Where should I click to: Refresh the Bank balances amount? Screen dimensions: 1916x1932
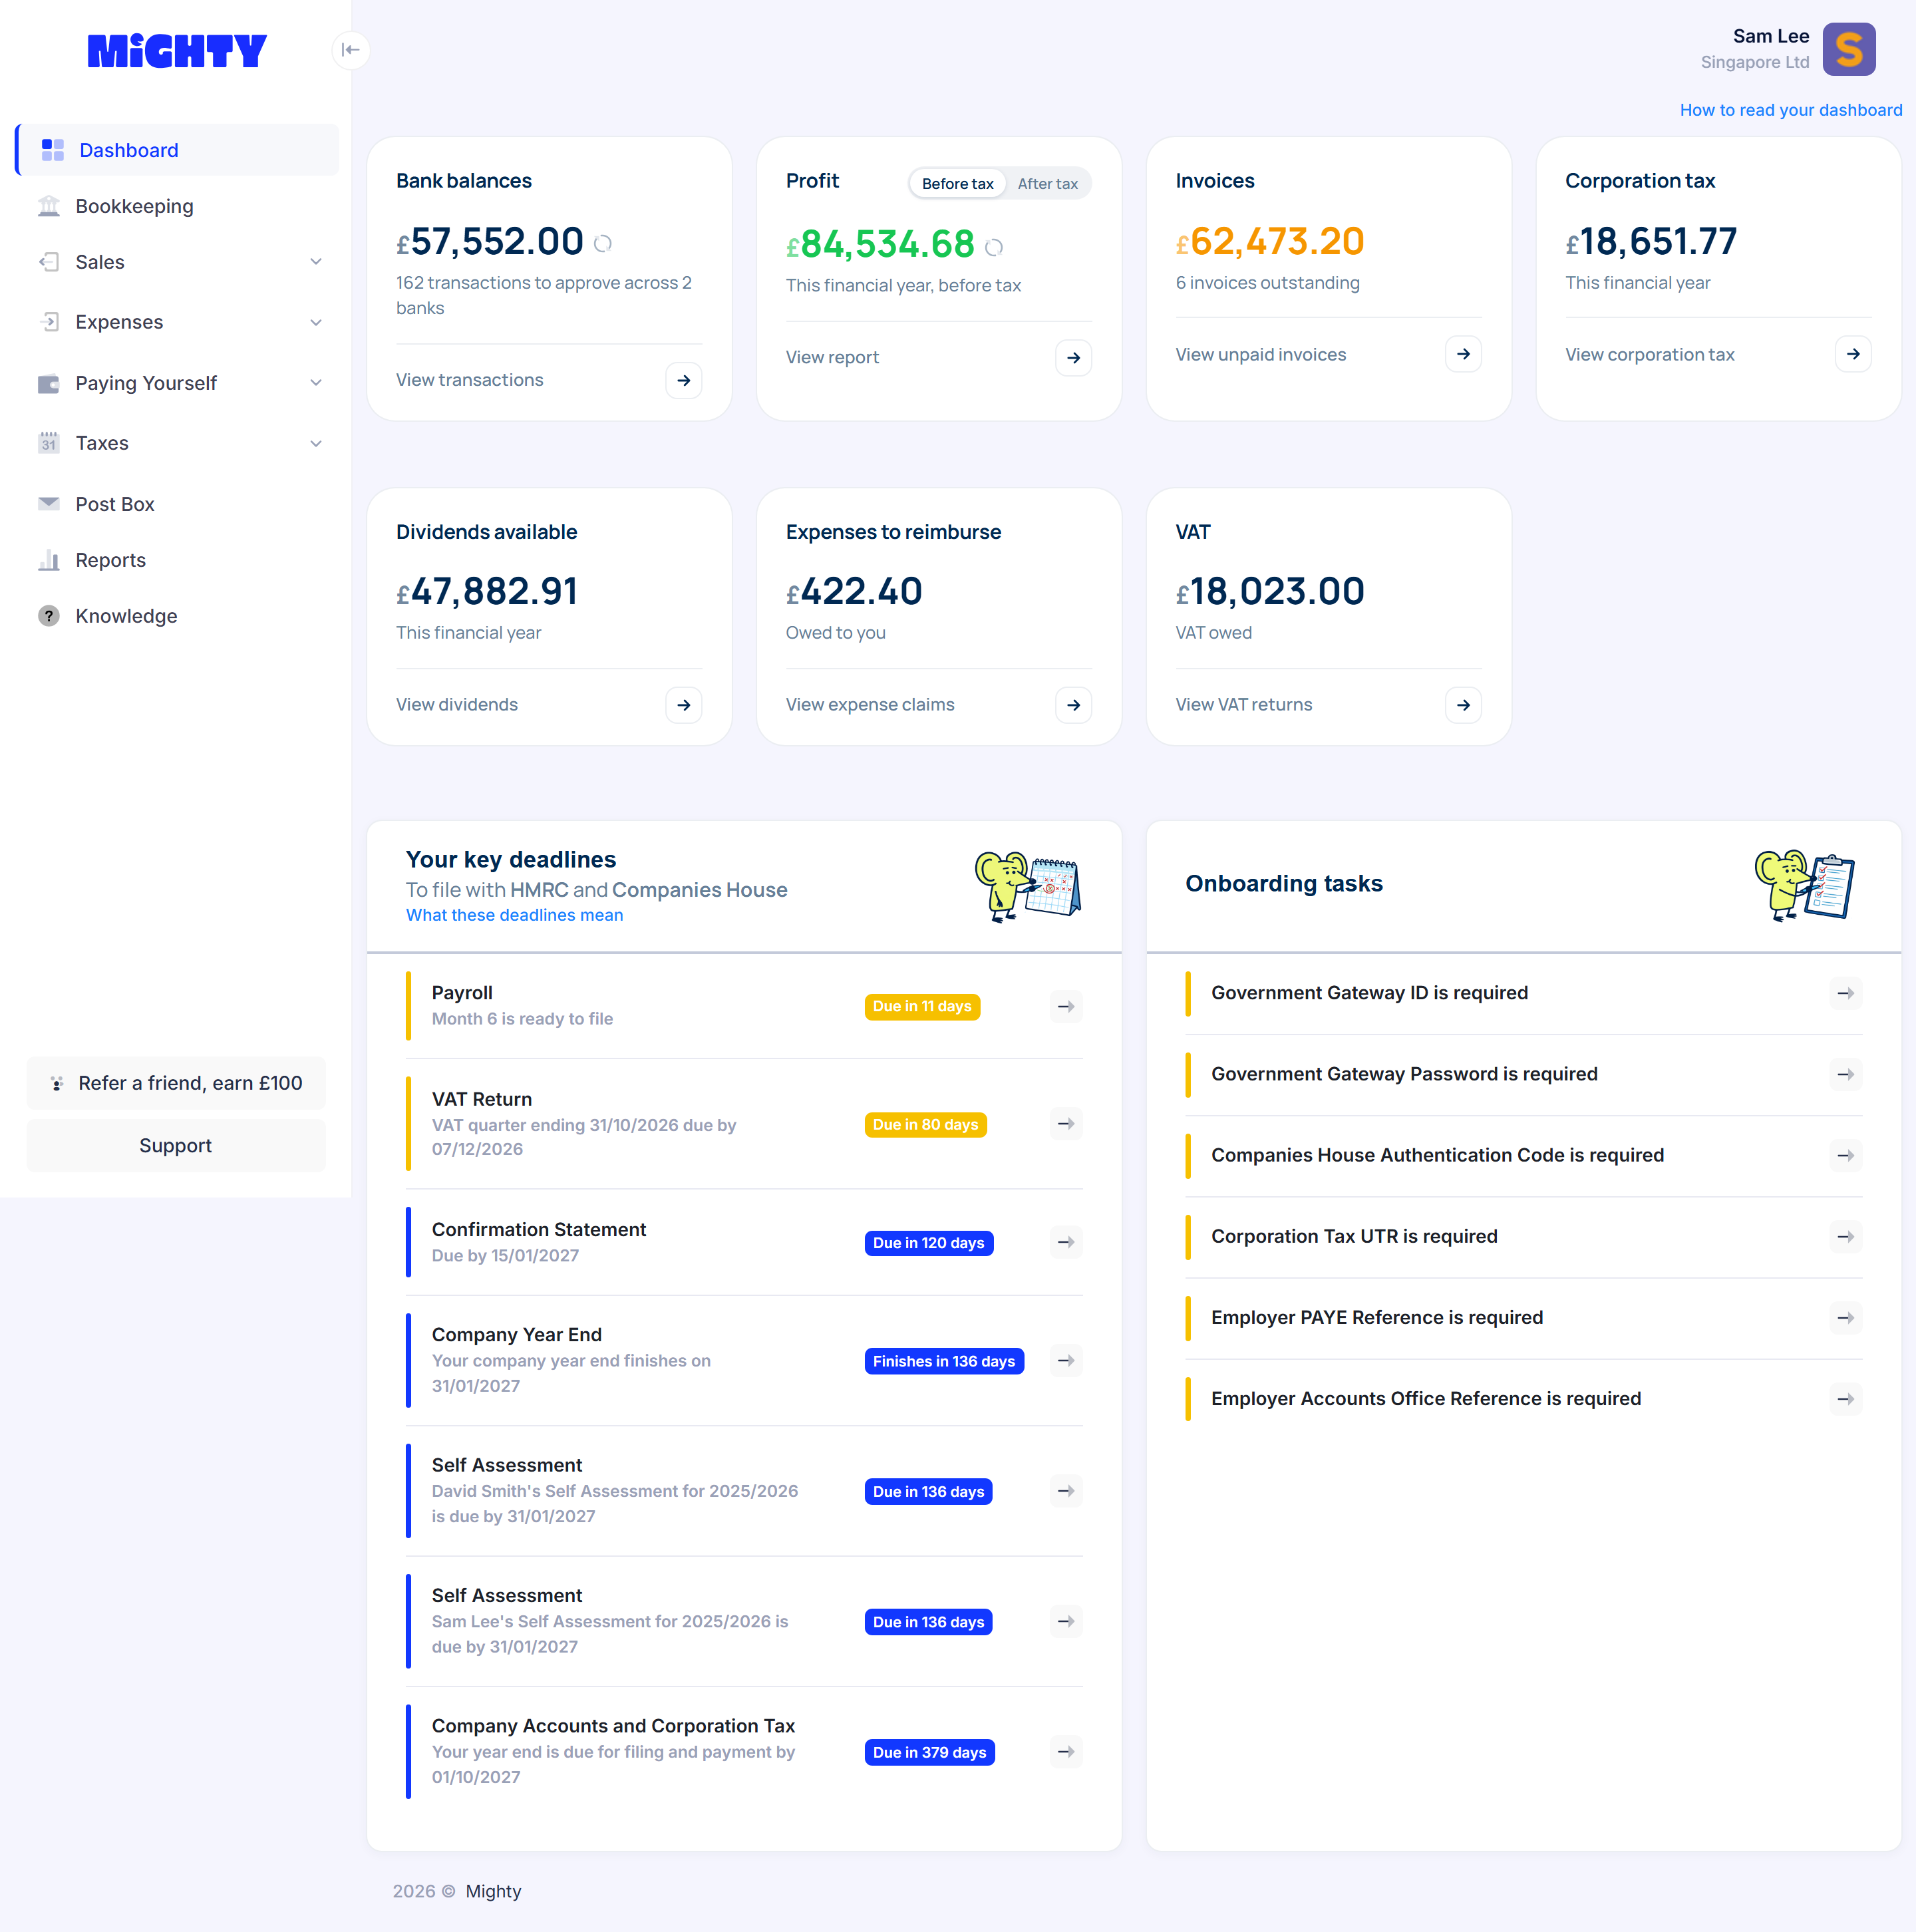pyautogui.click(x=603, y=243)
